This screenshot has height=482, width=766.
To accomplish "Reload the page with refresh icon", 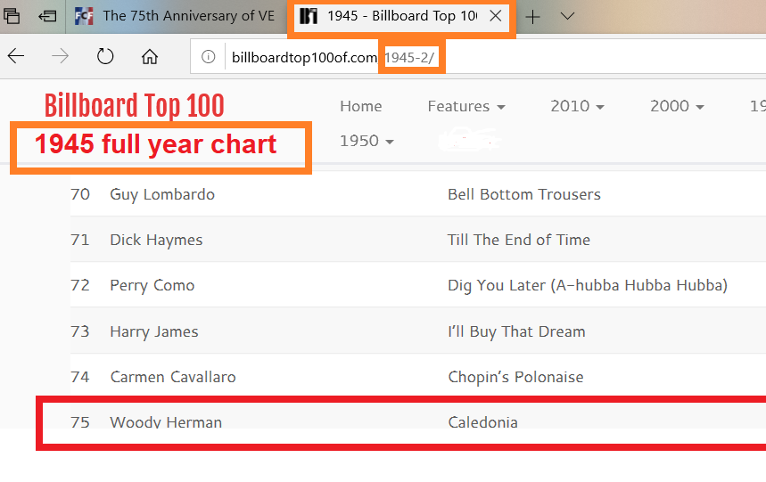I will (105, 57).
